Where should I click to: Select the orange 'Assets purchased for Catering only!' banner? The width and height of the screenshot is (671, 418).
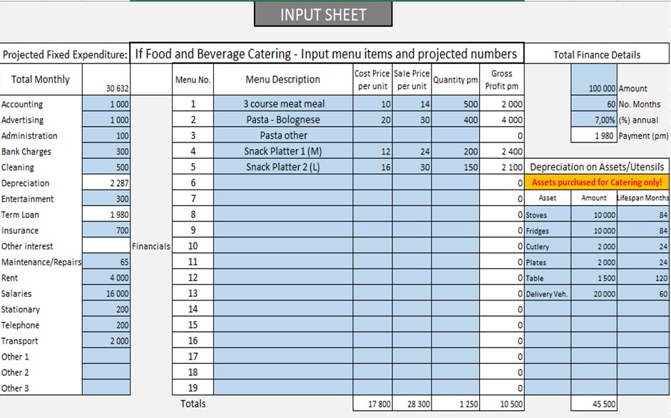tap(597, 182)
